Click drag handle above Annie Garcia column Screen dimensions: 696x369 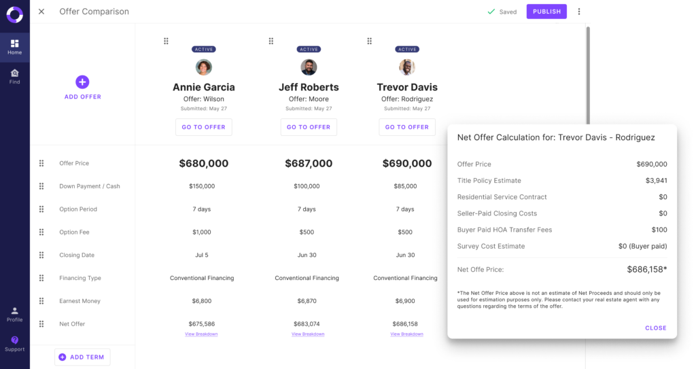166,41
